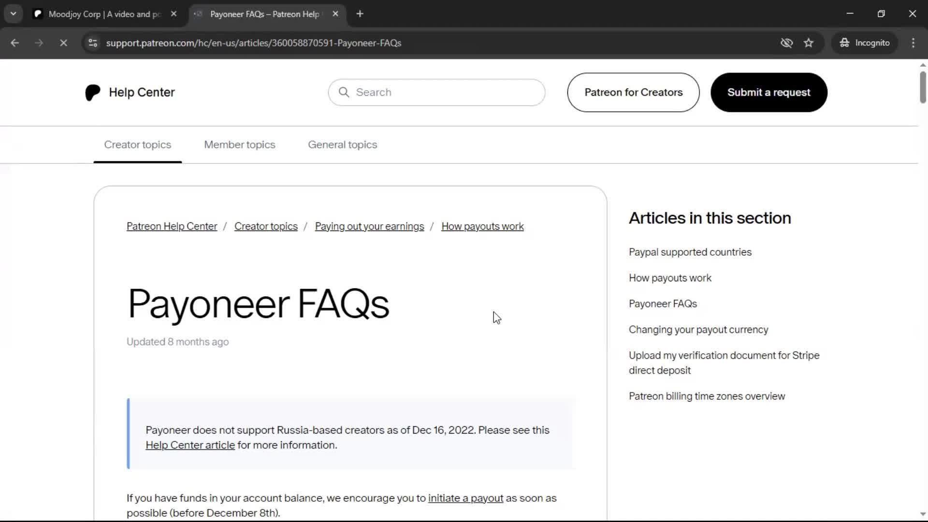Screen dimensions: 928x522
Task: Select the General topics tab
Action: coord(342,145)
